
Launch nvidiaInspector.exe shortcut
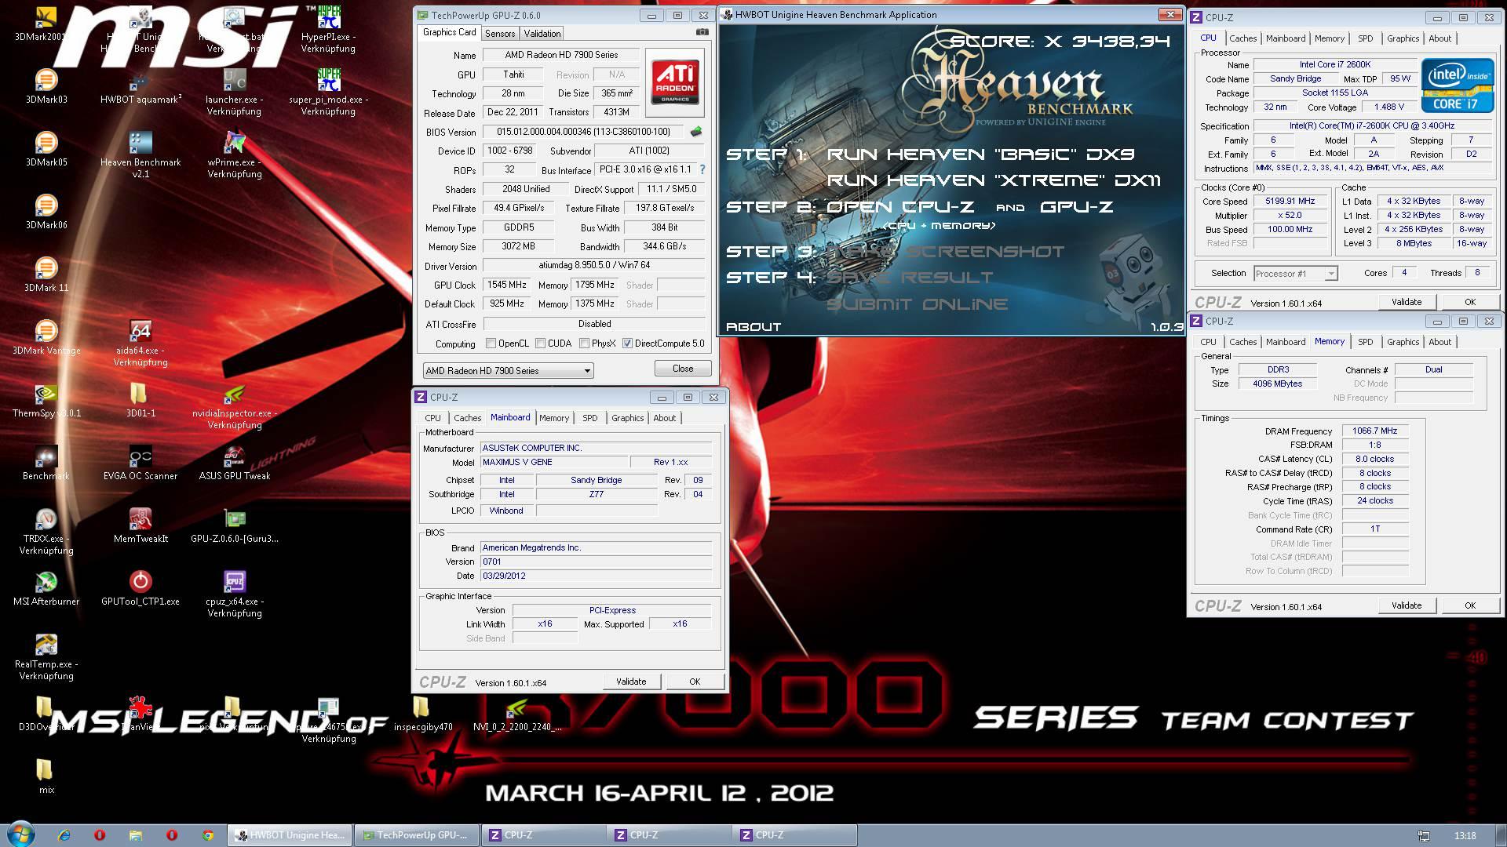(x=235, y=405)
